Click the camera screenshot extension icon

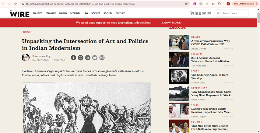click(x=213, y=4)
